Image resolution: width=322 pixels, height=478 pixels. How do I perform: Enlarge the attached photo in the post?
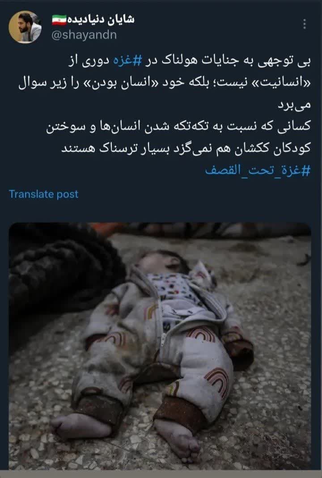click(160, 346)
